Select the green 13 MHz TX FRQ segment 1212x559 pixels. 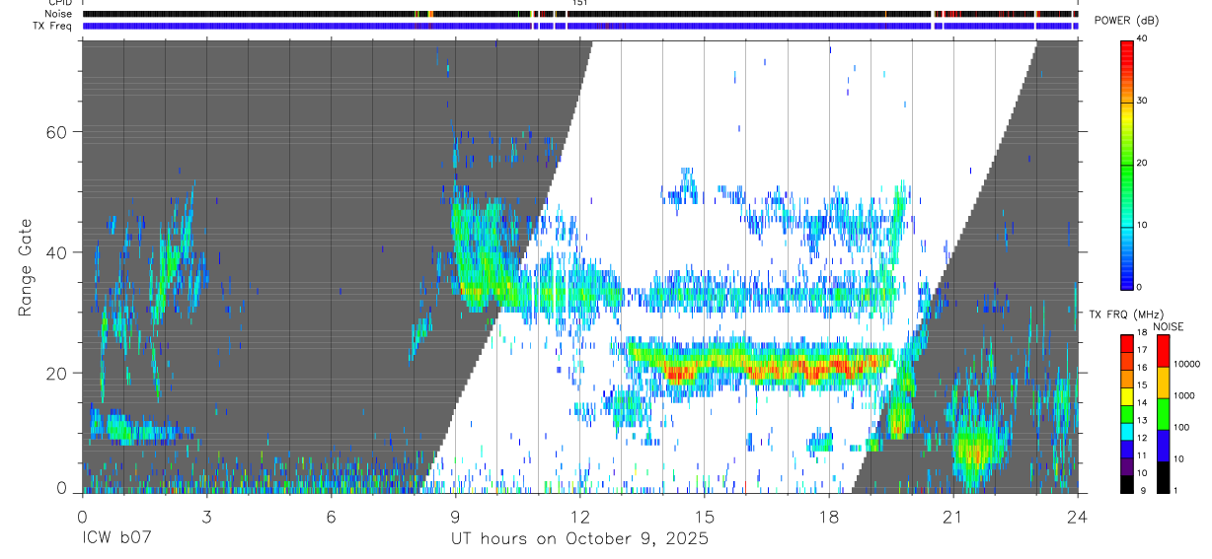point(1127,413)
